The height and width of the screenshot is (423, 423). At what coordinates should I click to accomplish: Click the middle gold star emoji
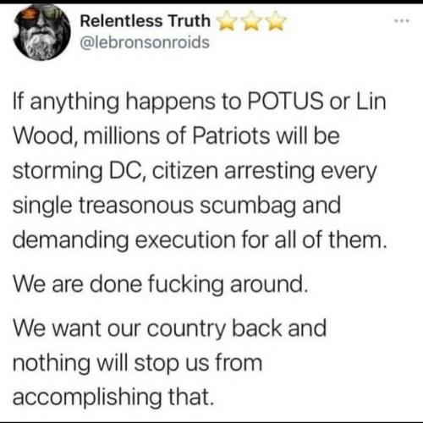(x=252, y=21)
